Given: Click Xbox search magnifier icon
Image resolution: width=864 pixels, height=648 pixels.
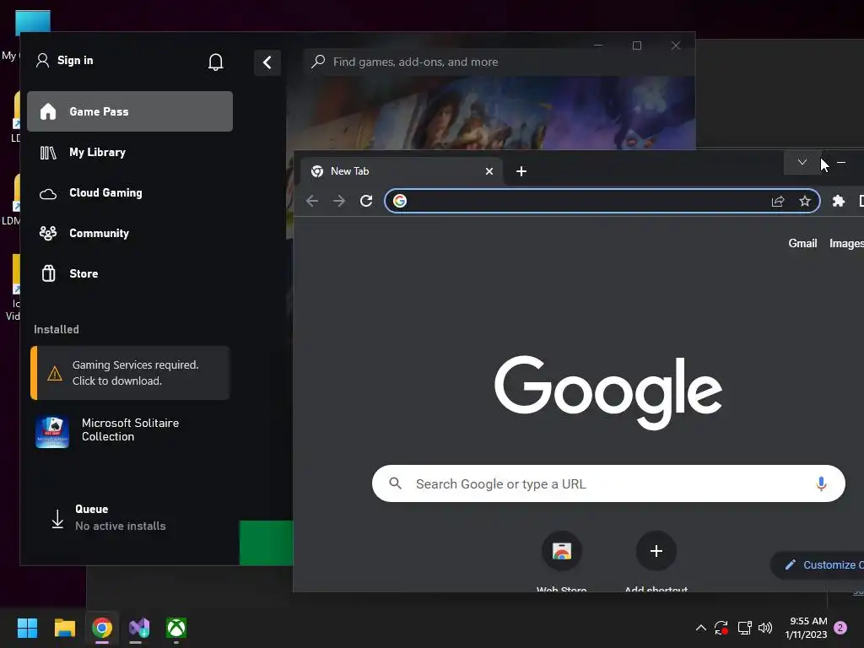Looking at the screenshot, I should (x=318, y=62).
